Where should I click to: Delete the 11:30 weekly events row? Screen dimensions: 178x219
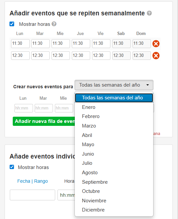(x=156, y=43)
